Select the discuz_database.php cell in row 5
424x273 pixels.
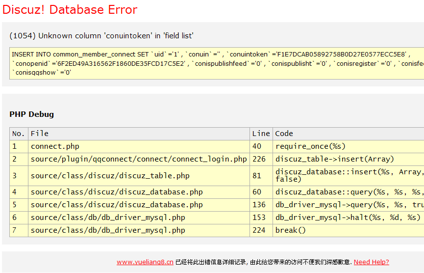(139, 205)
